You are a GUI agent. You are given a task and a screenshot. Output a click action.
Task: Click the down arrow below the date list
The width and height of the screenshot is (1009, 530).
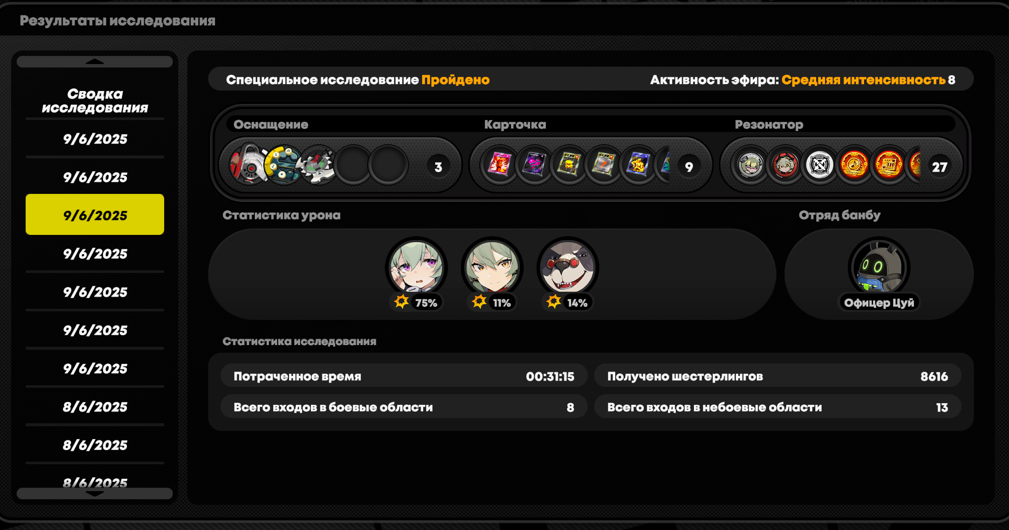[x=94, y=493]
